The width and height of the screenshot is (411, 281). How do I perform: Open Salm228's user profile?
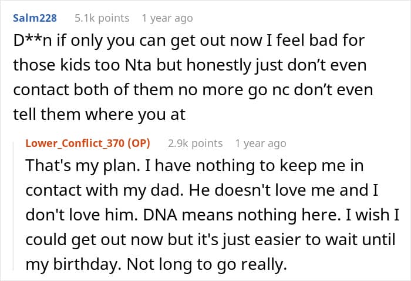35,18
